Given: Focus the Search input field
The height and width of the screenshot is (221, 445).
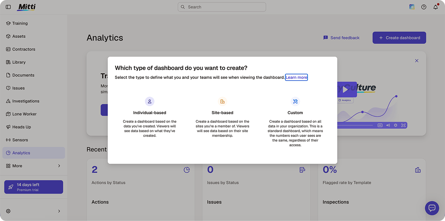Looking at the screenshot, I should click(222, 7).
